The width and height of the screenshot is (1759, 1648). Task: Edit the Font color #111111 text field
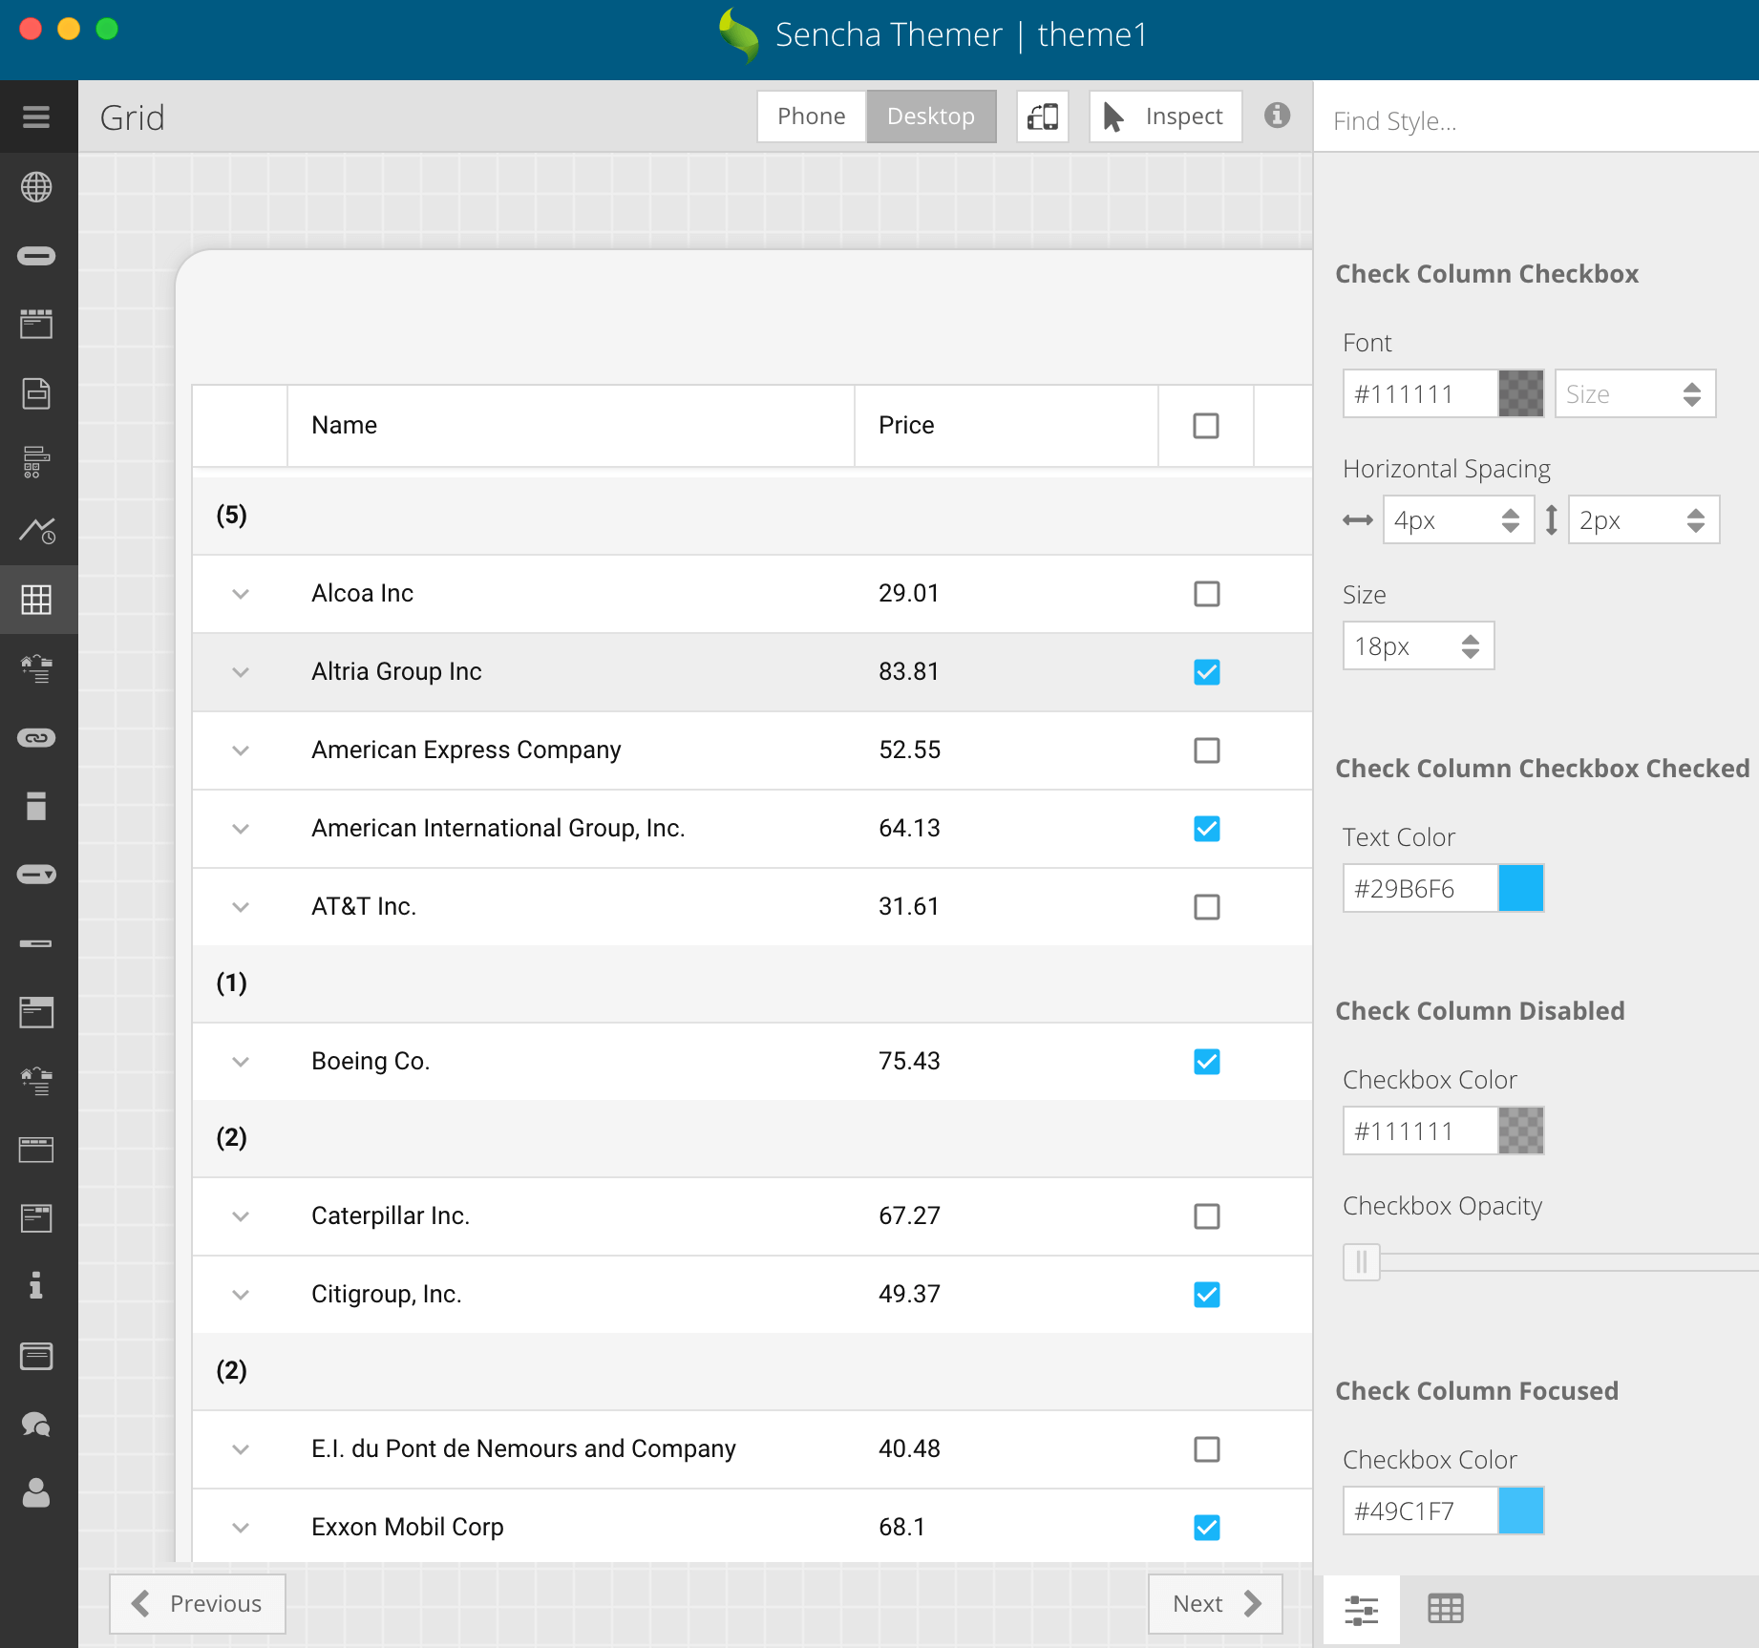click(x=1421, y=393)
